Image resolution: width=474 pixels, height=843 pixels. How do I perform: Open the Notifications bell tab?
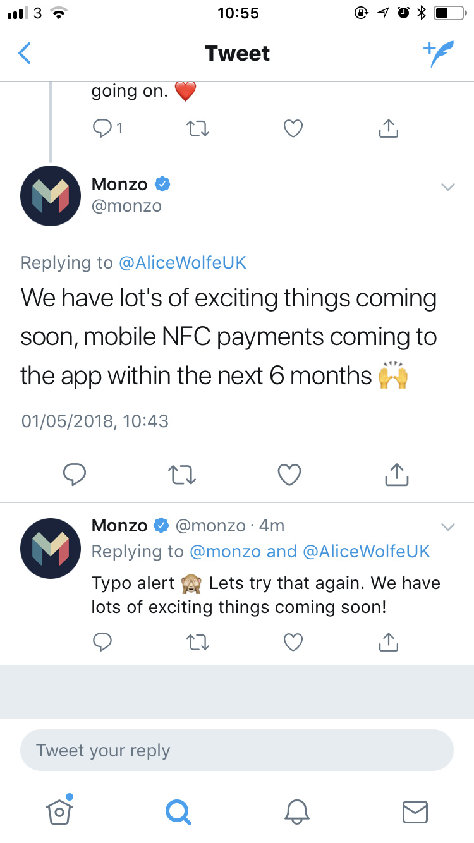tap(296, 811)
